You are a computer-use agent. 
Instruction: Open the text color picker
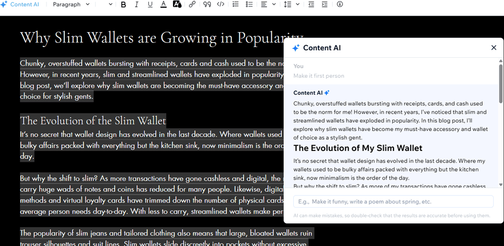pos(164,5)
